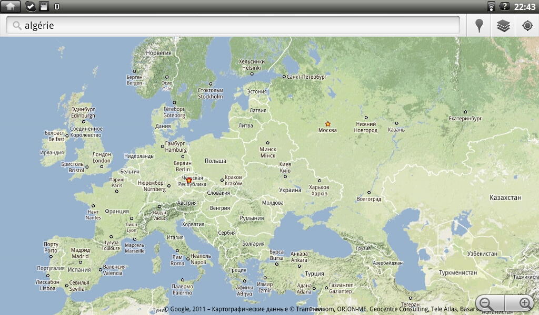Image resolution: width=539 pixels, height=315 pixels.
Task: Select the star marker on Чешская Республика
Action: coord(189,180)
